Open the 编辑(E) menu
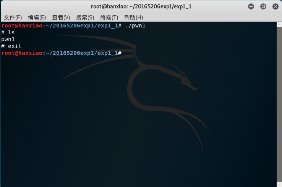The width and height of the screenshot is (282, 187). click(x=37, y=18)
